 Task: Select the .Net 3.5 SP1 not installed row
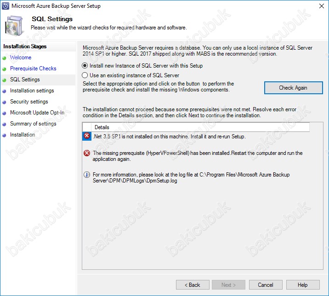pyautogui.click(x=169, y=137)
